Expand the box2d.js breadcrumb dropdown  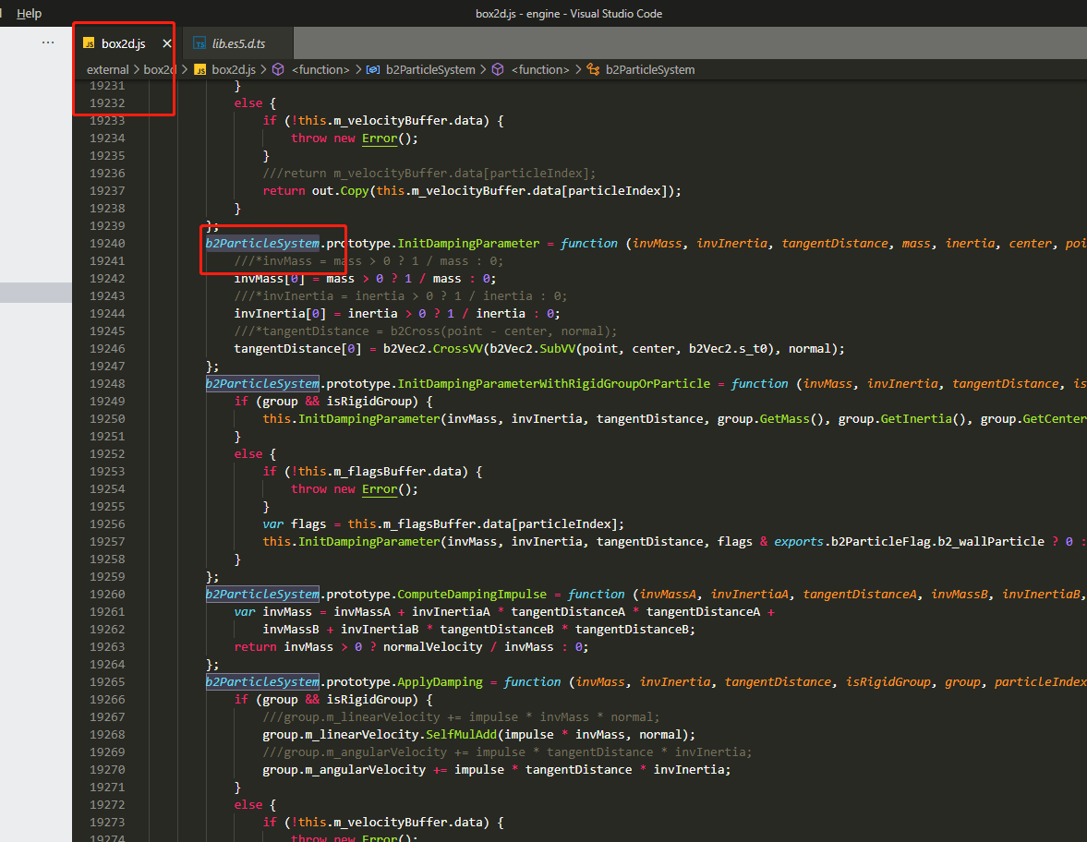pos(233,69)
